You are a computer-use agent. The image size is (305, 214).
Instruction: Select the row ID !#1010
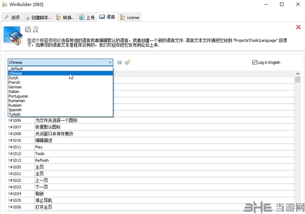21,140
